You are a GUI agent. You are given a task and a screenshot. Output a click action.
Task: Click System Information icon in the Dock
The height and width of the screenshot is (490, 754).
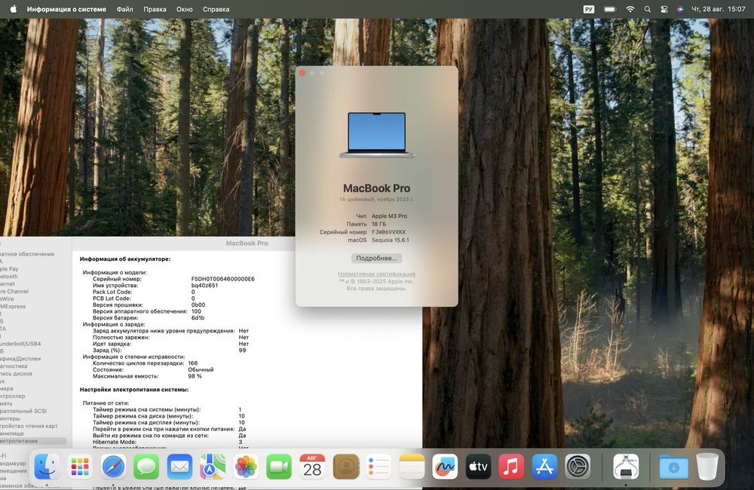[626, 467]
